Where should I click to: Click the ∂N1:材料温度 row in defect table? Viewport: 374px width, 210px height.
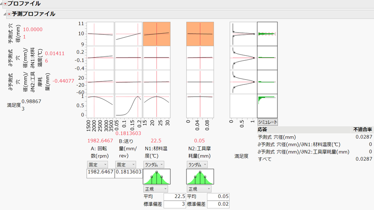(x=315, y=145)
